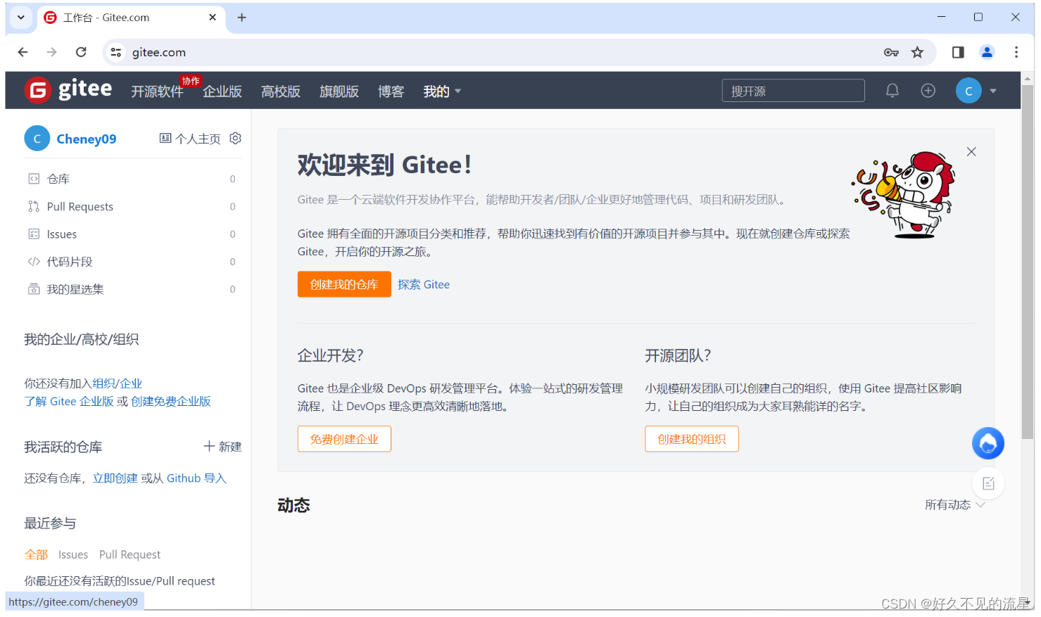Screen dimensions: 1041x617
Task: Follow the 了解 Gitee 企业版 link
Action: pyautogui.click(x=69, y=401)
